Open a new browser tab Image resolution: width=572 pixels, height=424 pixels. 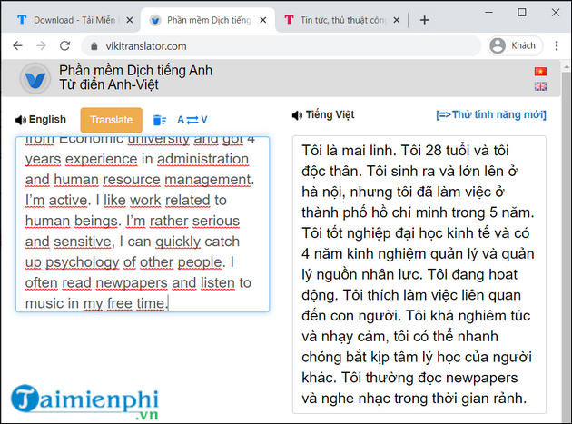coord(424,20)
